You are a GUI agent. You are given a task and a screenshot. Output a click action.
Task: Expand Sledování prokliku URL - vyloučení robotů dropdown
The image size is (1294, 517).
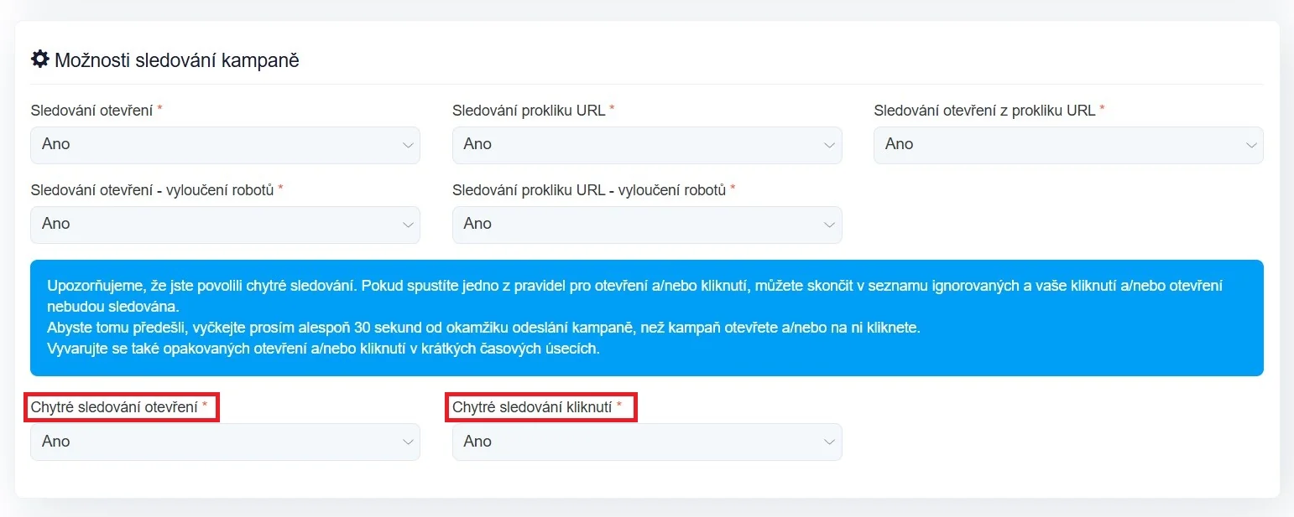click(x=646, y=225)
